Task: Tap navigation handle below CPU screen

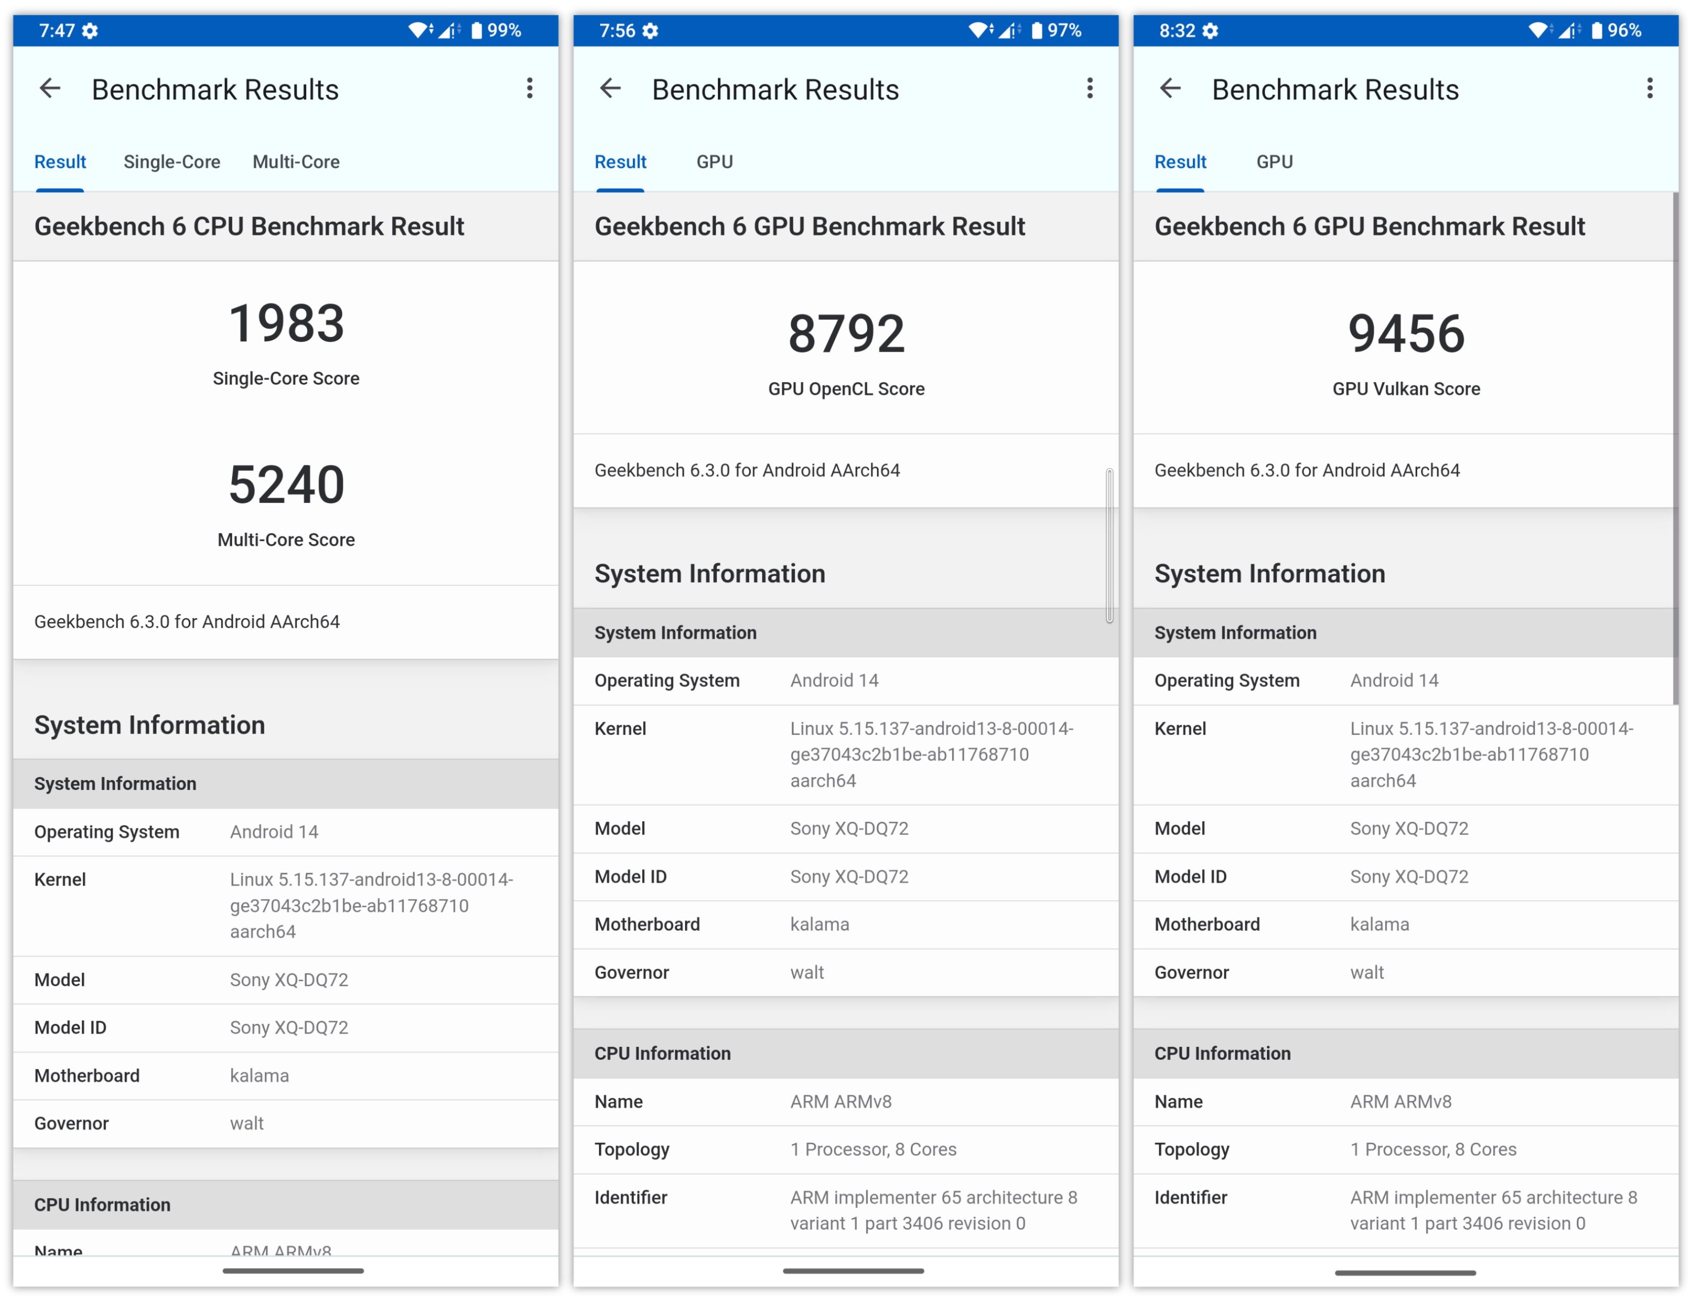Action: coord(293,1271)
